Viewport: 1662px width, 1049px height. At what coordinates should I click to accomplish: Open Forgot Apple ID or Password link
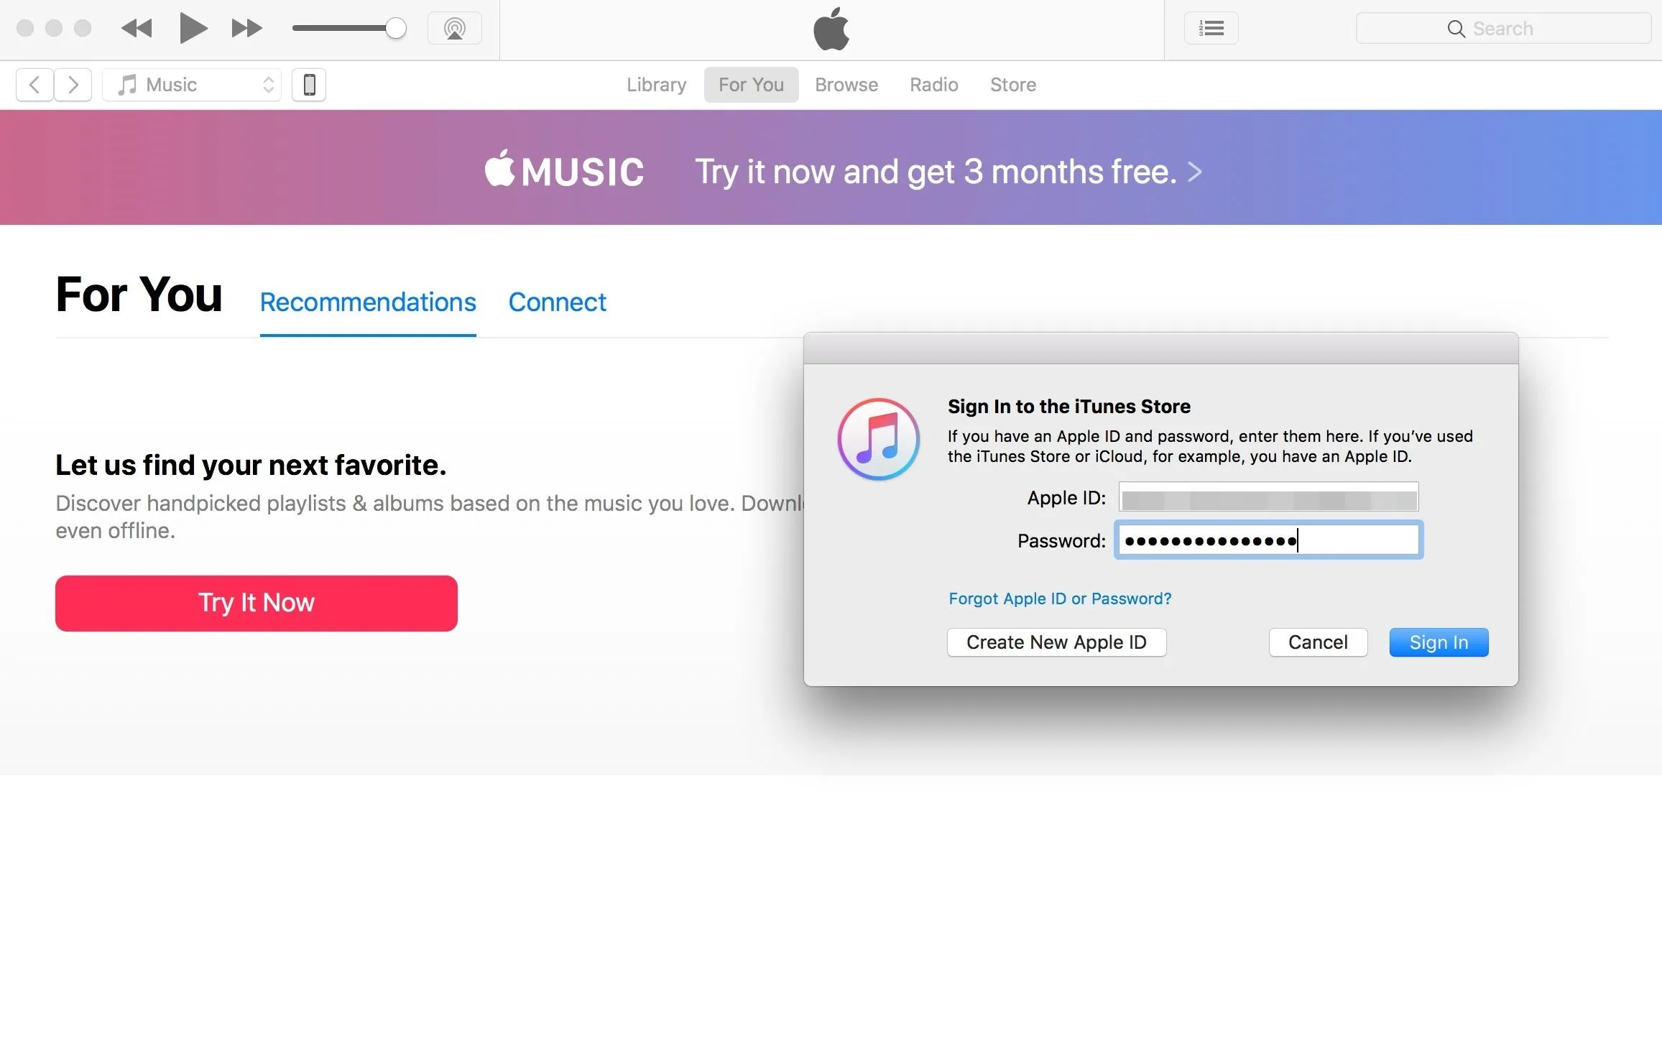pos(1060,599)
